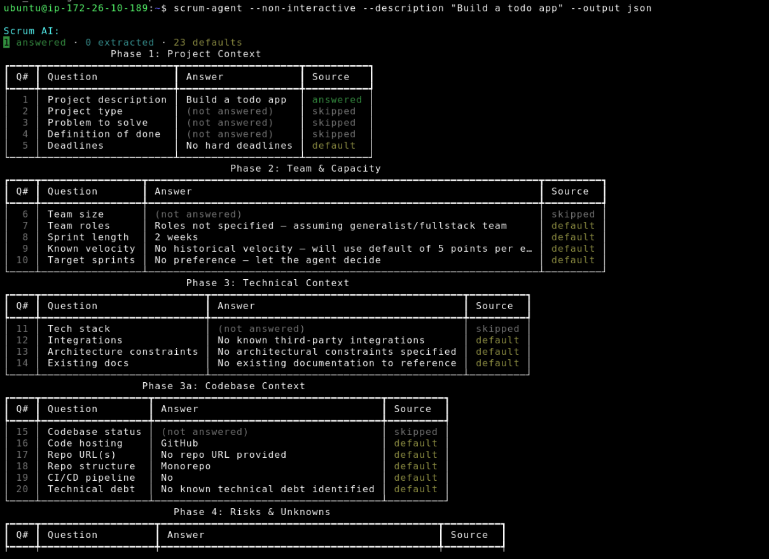
Task: Click 'Scrum AI:' label at the top
Action: (x=32, y=31)
